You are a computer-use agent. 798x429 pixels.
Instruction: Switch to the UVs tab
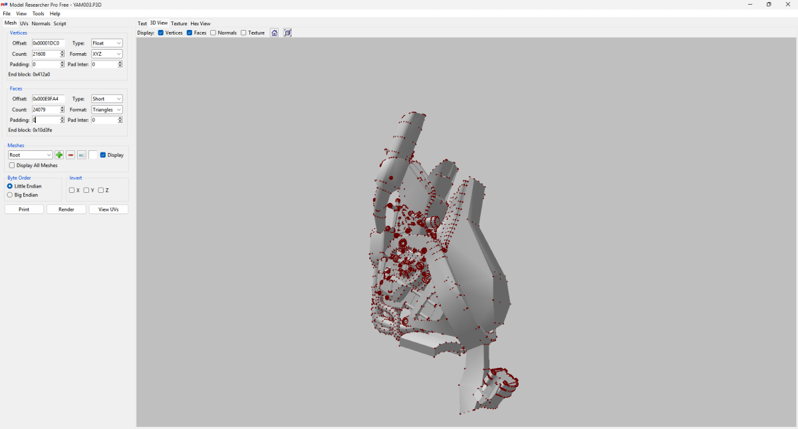point(24,23)
